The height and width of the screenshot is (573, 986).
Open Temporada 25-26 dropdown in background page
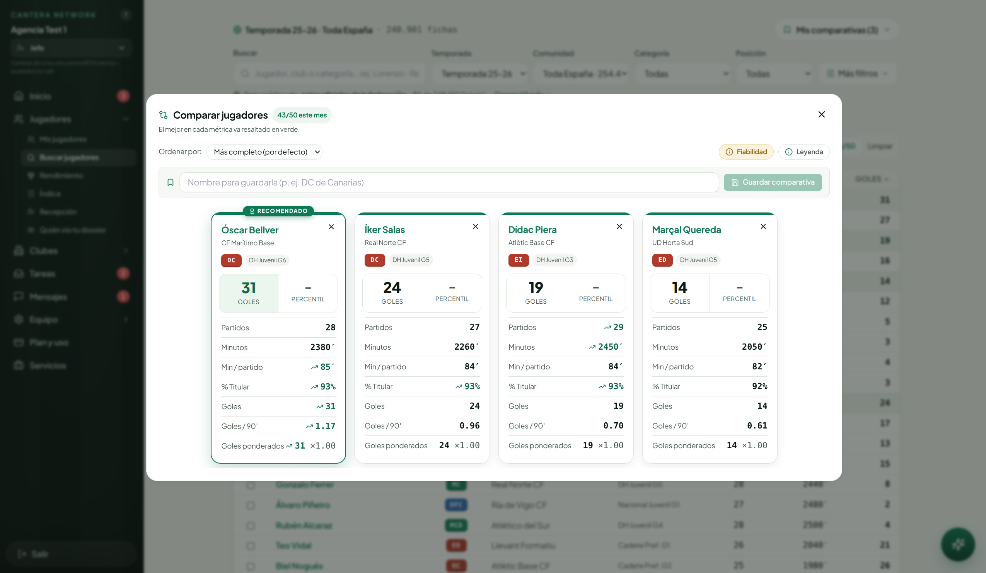tap(480, 73)
